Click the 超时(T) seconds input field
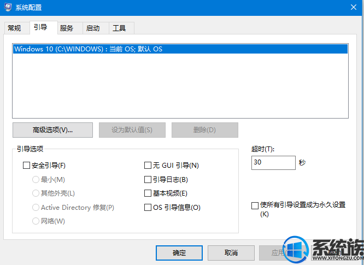The image size is (364, 265). (273, 163)
